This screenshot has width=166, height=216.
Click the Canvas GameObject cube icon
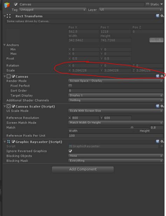pos(7,5)
